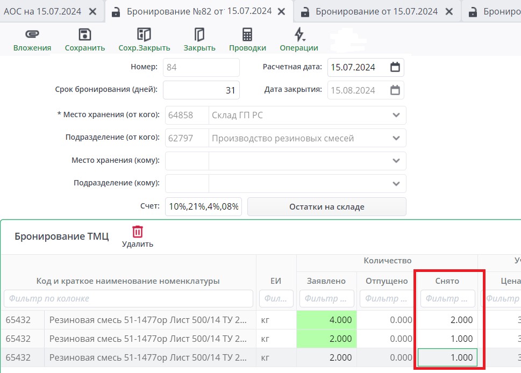521x373 pixels.
Task: Click the Срок бронирования days field
Action: click(201, 90)
